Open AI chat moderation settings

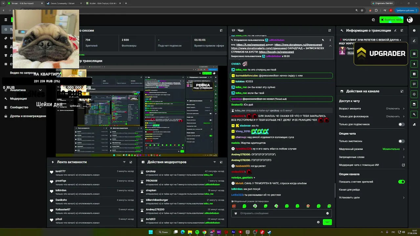(372, 165)
